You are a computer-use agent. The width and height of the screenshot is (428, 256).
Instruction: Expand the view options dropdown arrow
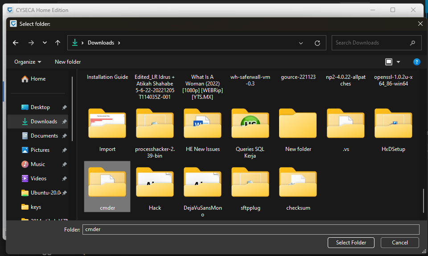click(x=398, y=62)
